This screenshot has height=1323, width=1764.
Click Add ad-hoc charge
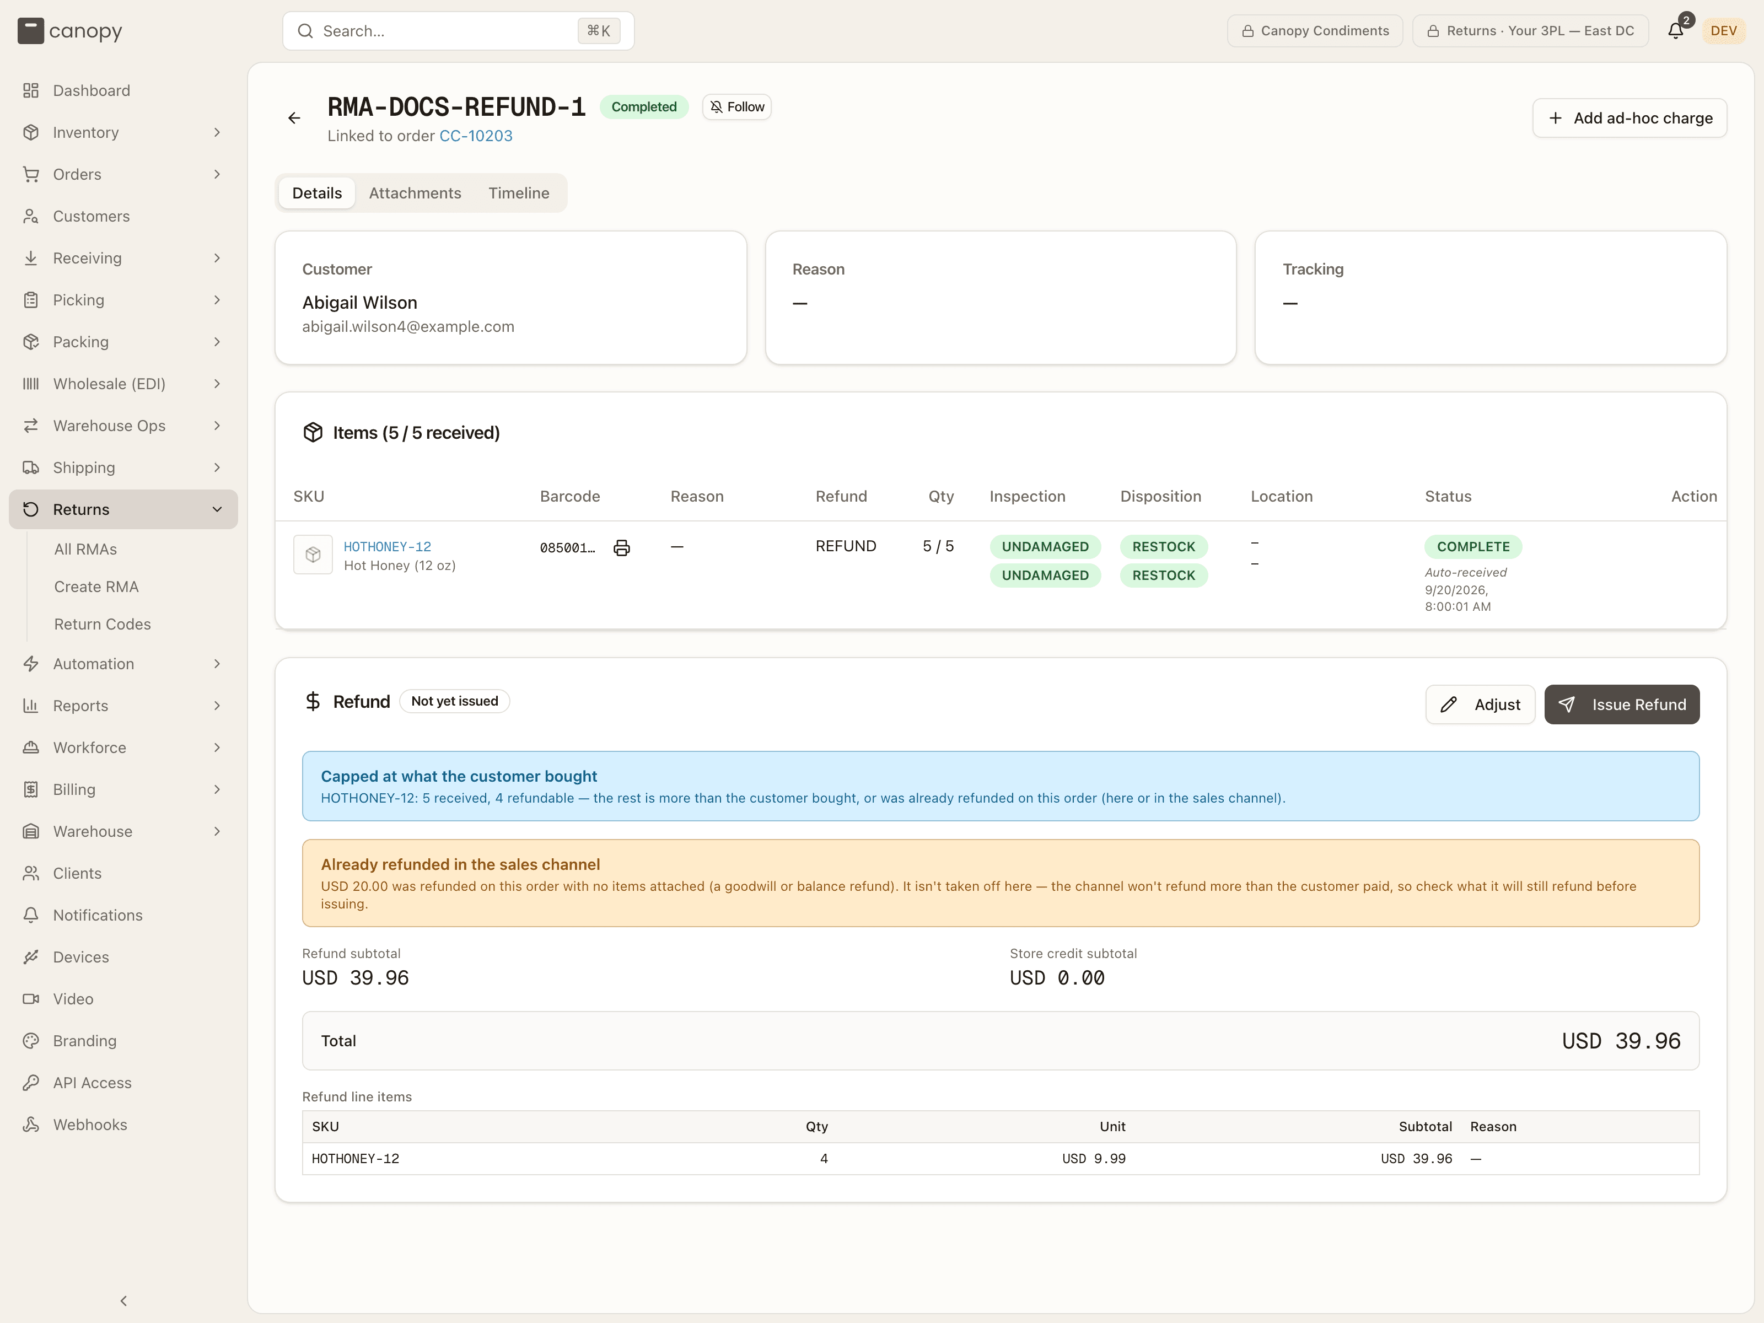click(1629, 118)
